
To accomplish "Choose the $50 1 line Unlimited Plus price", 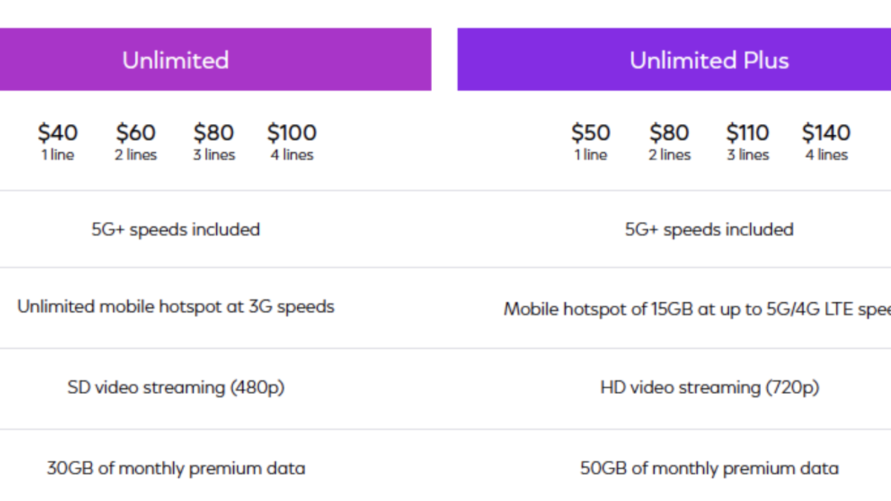I will pos(591,134).
